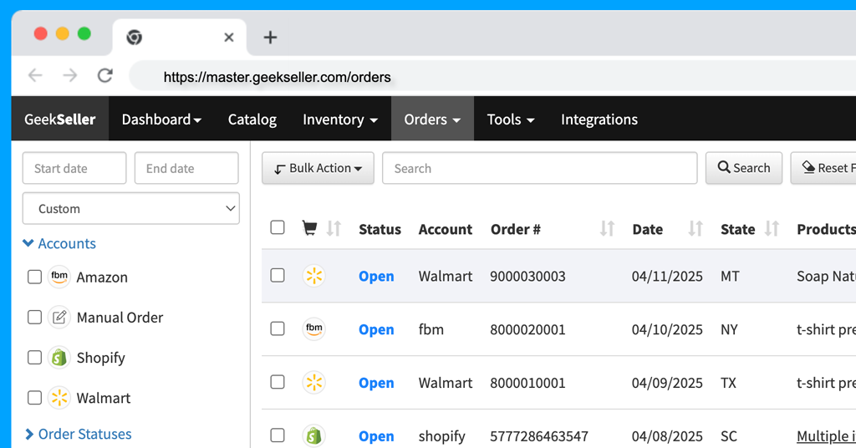The height and width of the screenshot is (448, 856).
Task: Toggle the select-all orders checkbox
Action: 278,227
